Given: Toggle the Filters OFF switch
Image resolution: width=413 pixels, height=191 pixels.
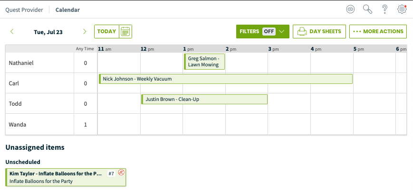Looking at the screenshot, I should coord(269,32).
